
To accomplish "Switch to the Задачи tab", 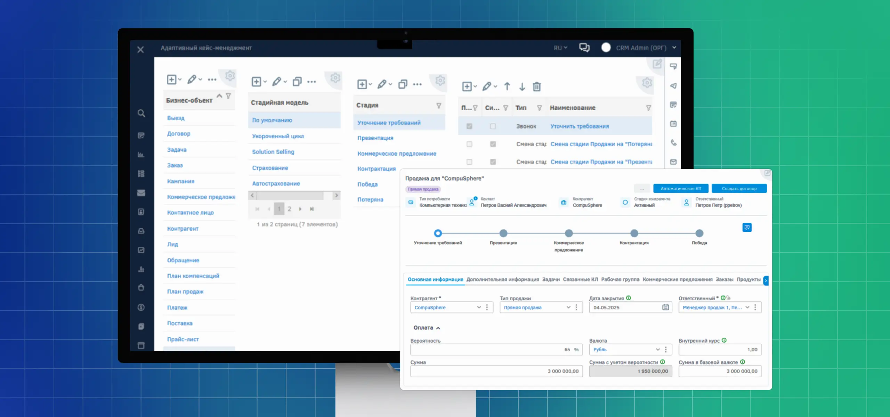I will pyautogui.click(x=551, y=279).
